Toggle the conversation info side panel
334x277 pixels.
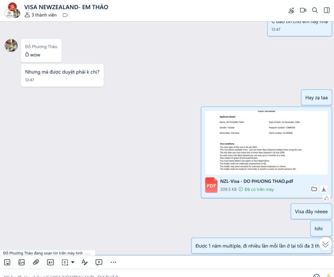[x=327, y=10]
